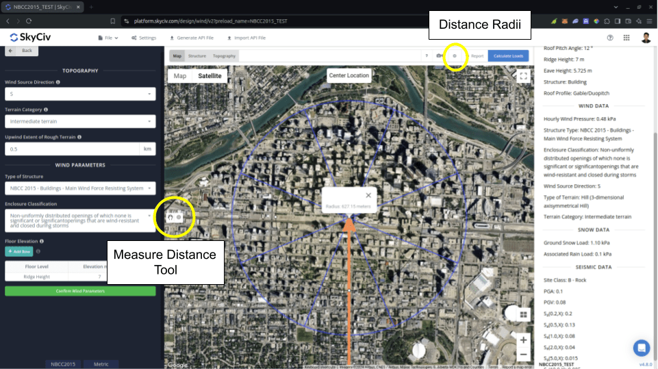
Task: Zoom out on the map with minus
Action: pyautogui.click(x=523, y=355)
